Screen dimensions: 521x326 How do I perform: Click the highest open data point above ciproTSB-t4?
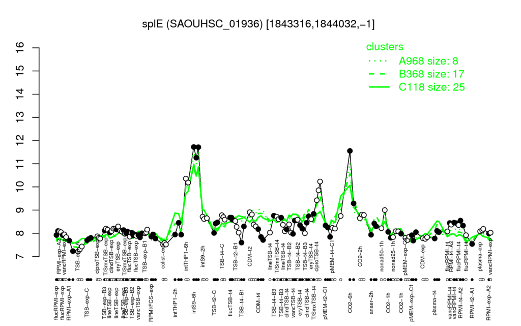(320, 181)
